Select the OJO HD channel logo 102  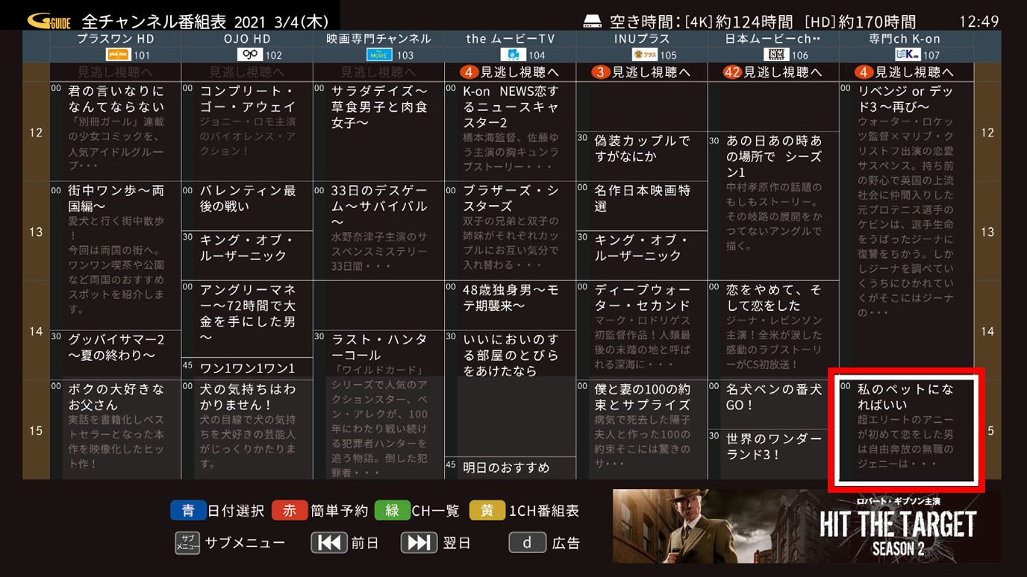point(249,54)
